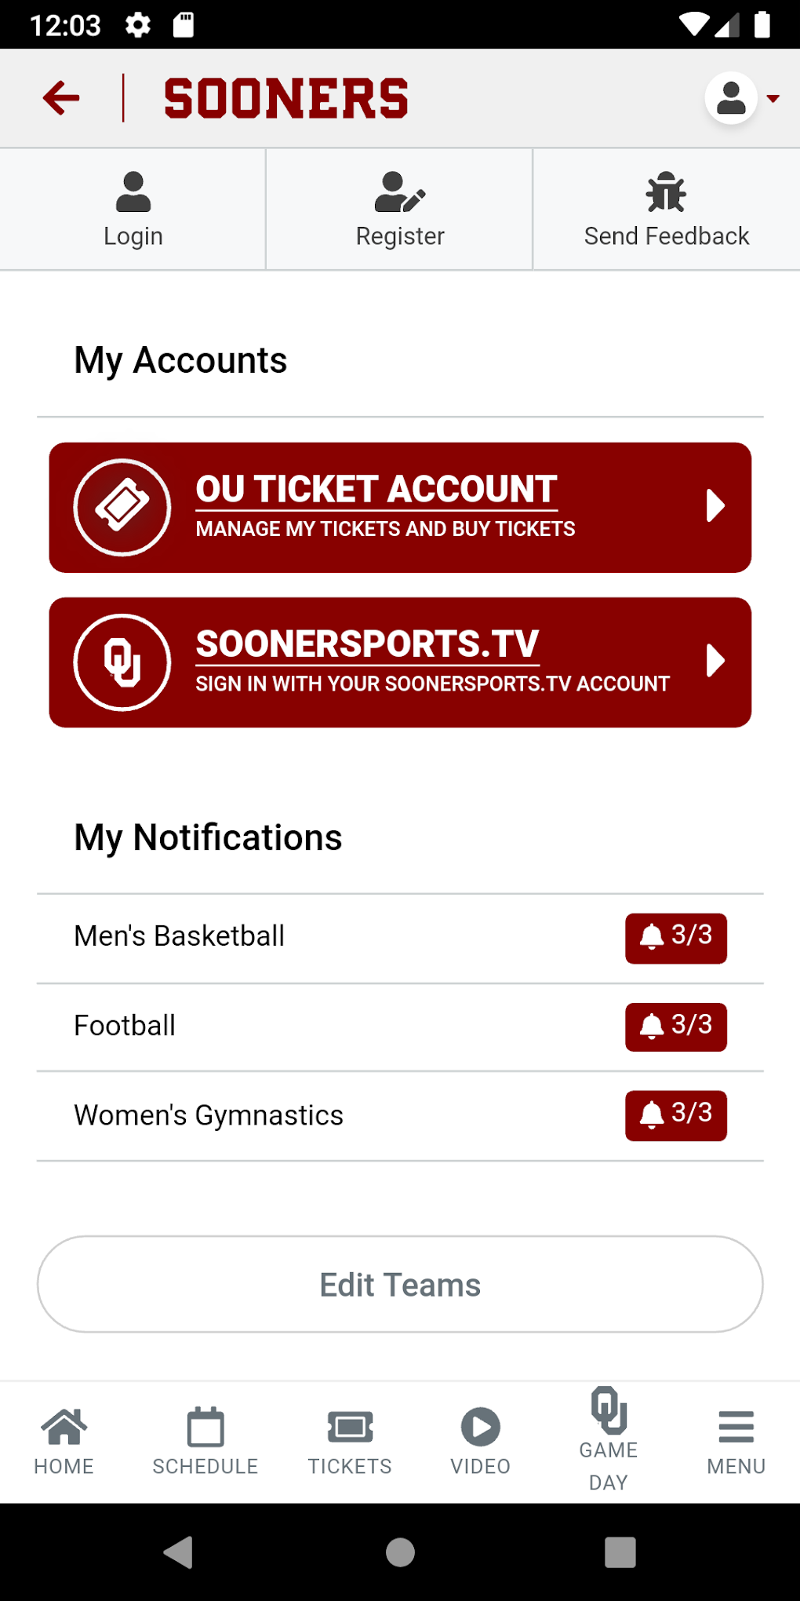The width and height of the screenshot is (800, 1601).
Task: Open the Register option
Action: click(400, 209)
